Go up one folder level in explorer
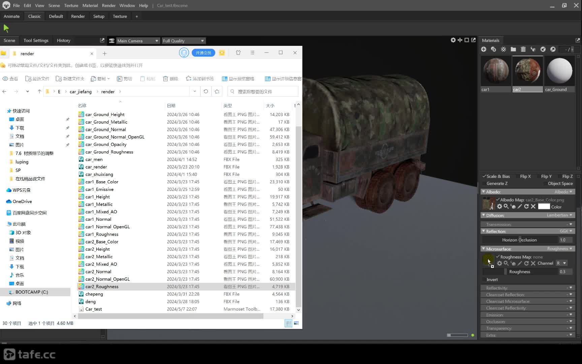This screenshot has height=364, width=582. 39,91
